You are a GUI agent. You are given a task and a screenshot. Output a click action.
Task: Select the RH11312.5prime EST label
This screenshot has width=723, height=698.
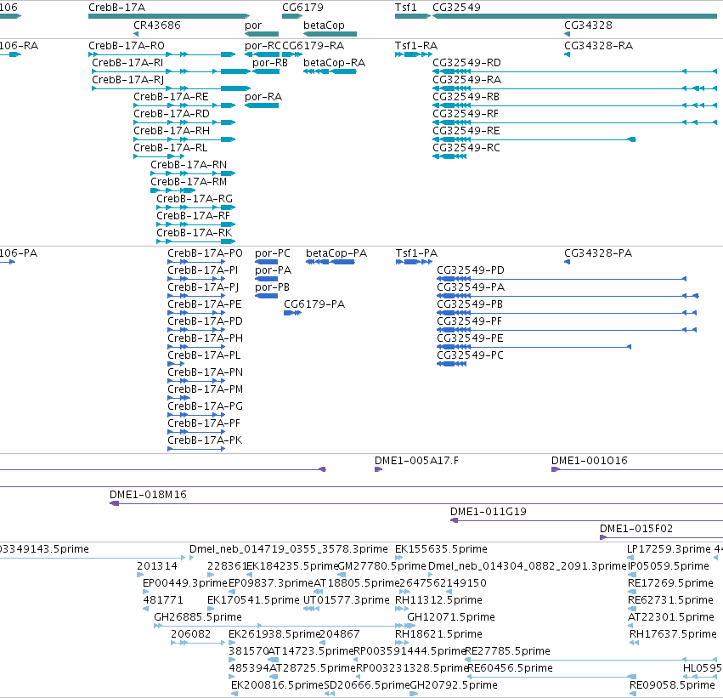tap(438, 600)
